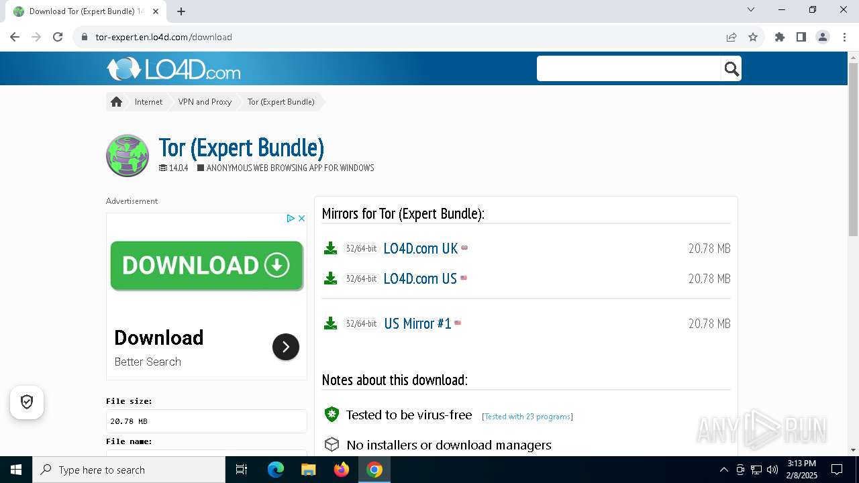Click the floating privacy shield button
This screenshot has height=483, width=859.
[x=27, y=402]
